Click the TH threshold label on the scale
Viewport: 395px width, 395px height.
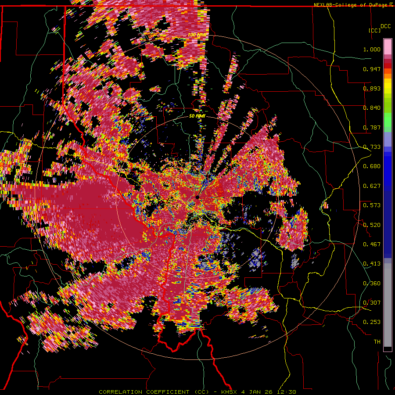click(x=377, y=342)
